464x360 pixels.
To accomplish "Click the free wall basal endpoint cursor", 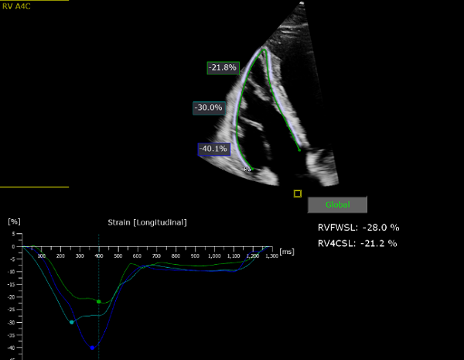I will coord(247,168).
